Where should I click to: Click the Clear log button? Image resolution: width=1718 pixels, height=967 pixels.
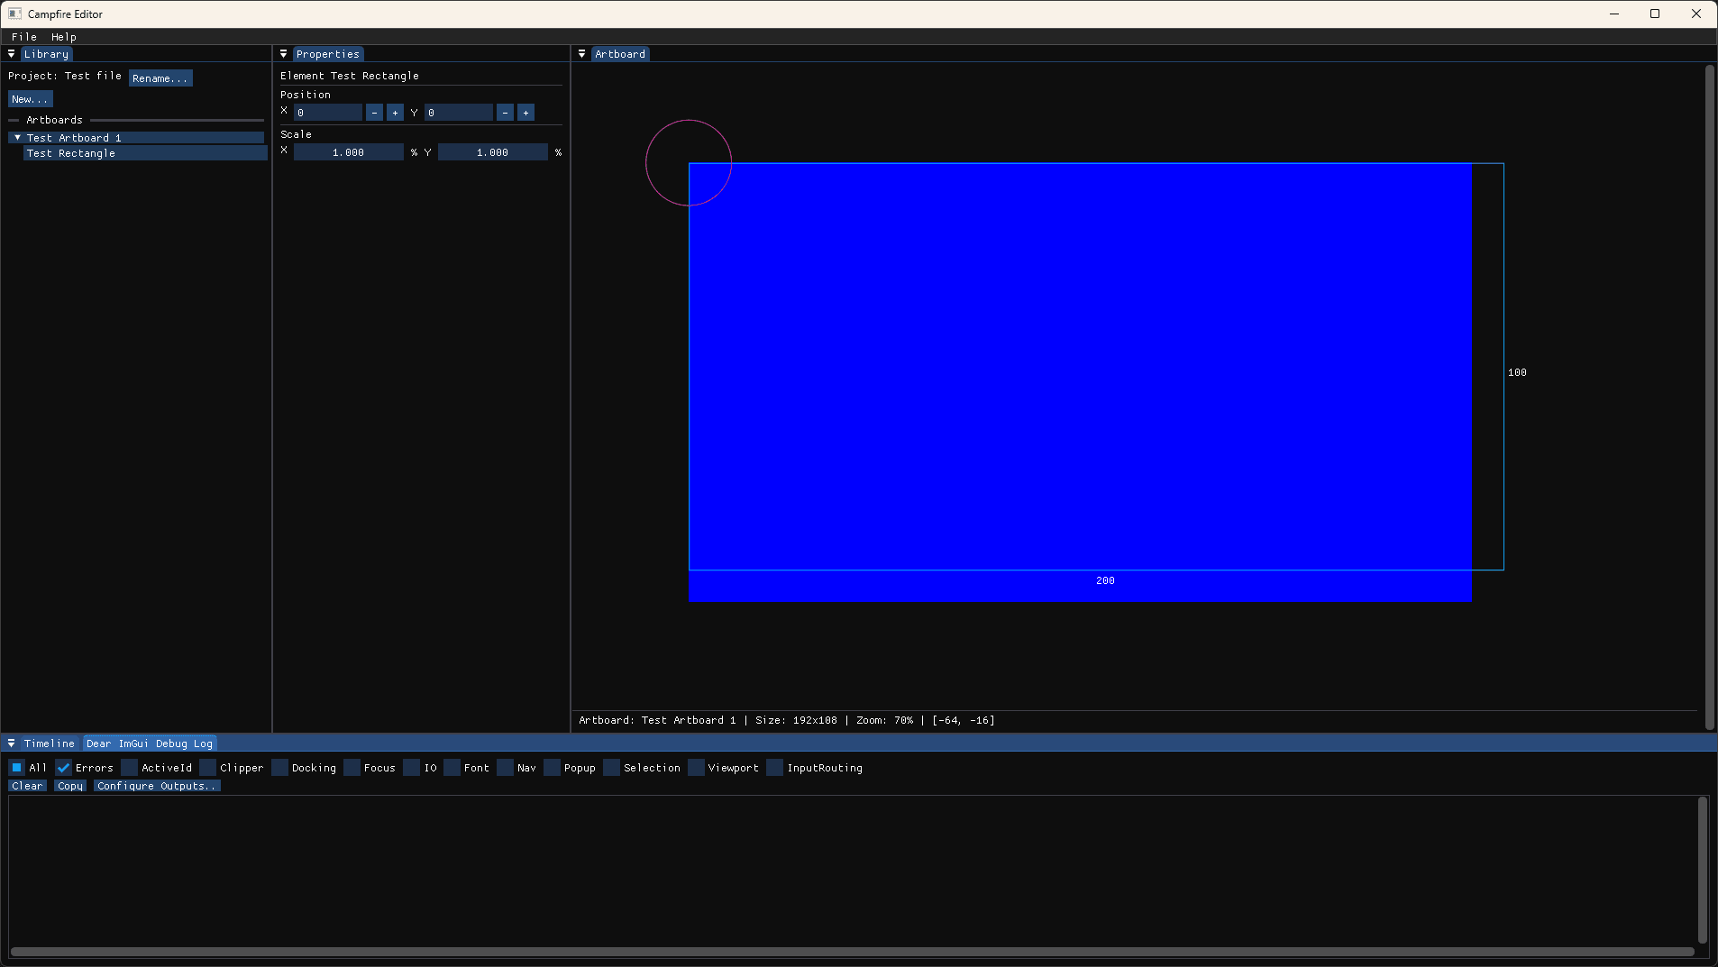tap(27, 786)
